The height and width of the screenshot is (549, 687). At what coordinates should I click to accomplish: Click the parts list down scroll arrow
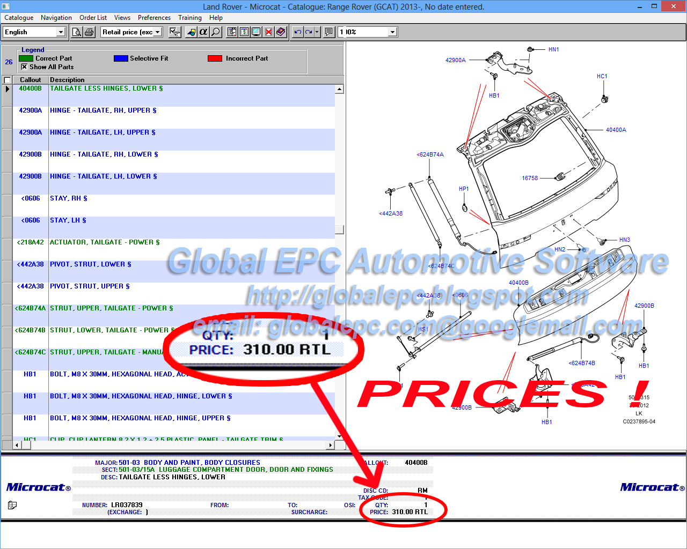[339, 436]
